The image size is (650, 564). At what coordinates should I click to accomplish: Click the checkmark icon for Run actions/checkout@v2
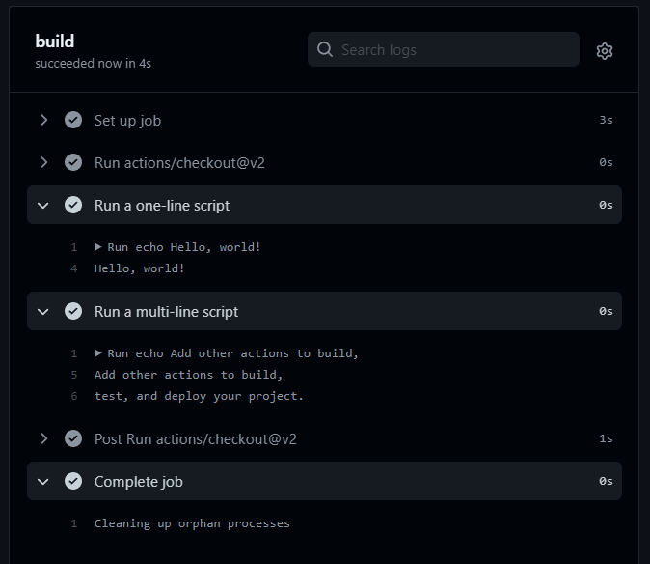pyautogui.click(x=73, y=162)
